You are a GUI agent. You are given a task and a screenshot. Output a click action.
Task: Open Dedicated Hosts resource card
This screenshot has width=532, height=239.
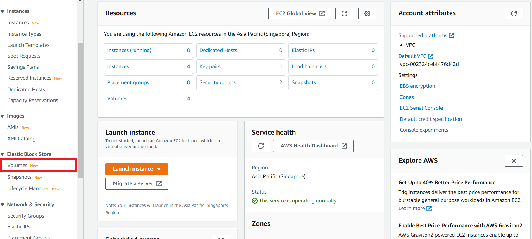(x=241, y=51)
